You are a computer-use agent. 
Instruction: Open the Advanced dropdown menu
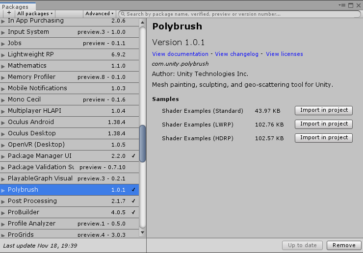pyautogui.click(x=99, y=14)
